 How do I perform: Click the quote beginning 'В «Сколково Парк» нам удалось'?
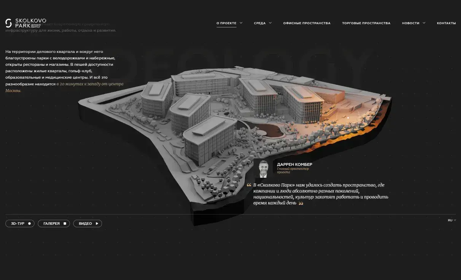321,194
